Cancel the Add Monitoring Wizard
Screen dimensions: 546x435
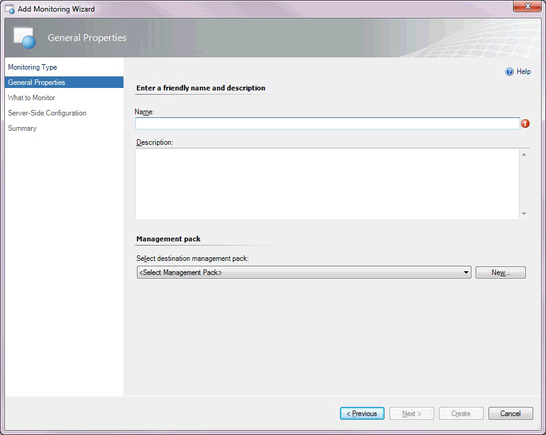click(511, 413)
